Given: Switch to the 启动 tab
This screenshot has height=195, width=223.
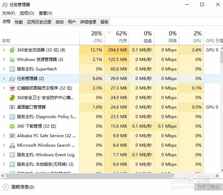Looking at the screenshot, I should 60,22.
